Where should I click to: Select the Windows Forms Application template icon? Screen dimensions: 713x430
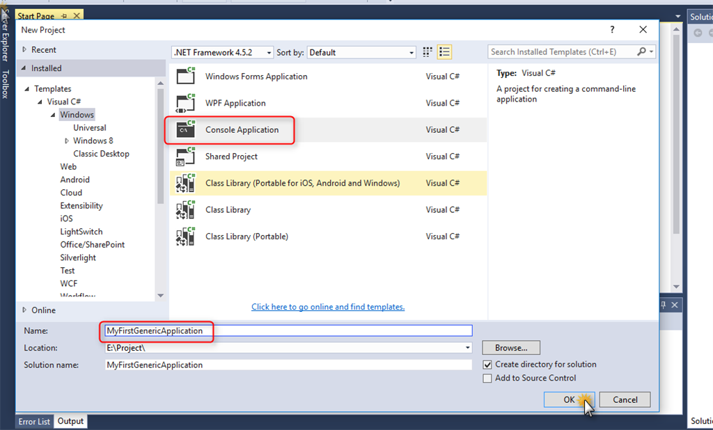[185, 76]
